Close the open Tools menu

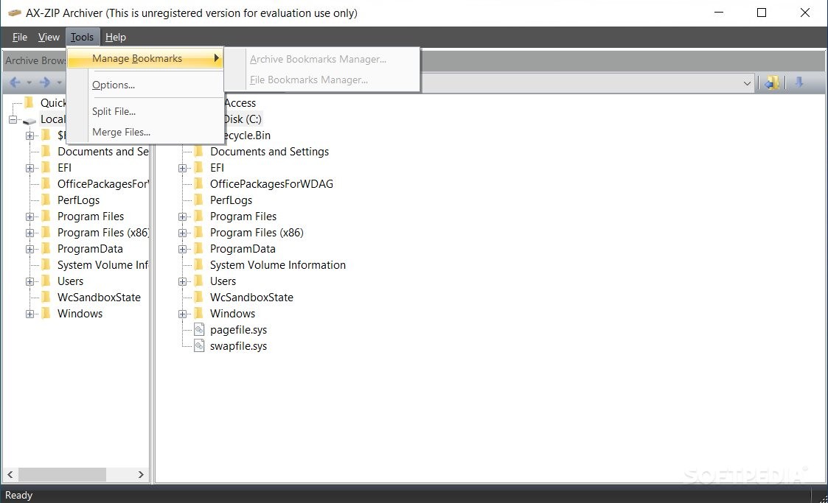click(82, 37)
